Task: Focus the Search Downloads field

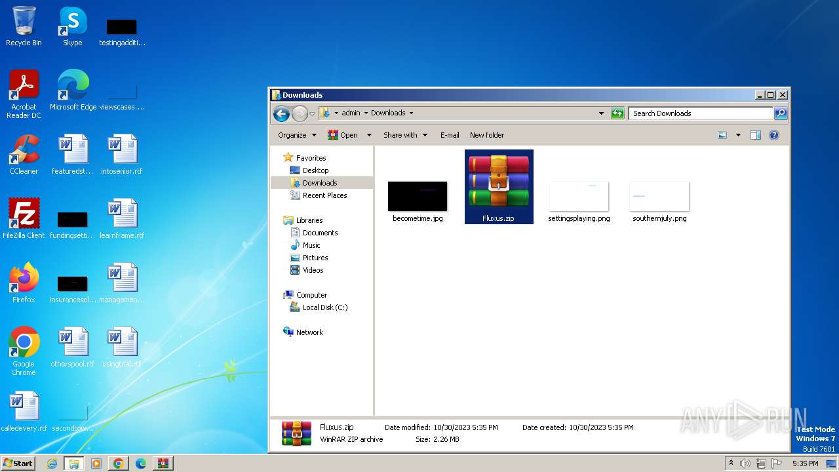Action: click(701, 113)
